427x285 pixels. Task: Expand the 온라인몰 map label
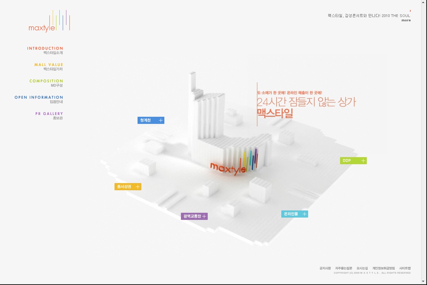[x=295, y=214]
